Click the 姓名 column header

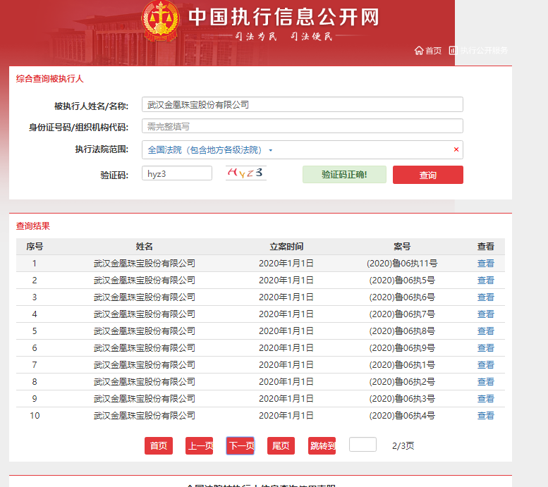pos(145,247)
